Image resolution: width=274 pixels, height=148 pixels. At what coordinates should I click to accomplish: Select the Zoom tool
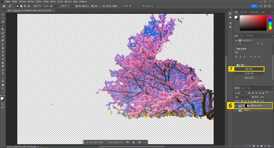[x=3, y=88]
